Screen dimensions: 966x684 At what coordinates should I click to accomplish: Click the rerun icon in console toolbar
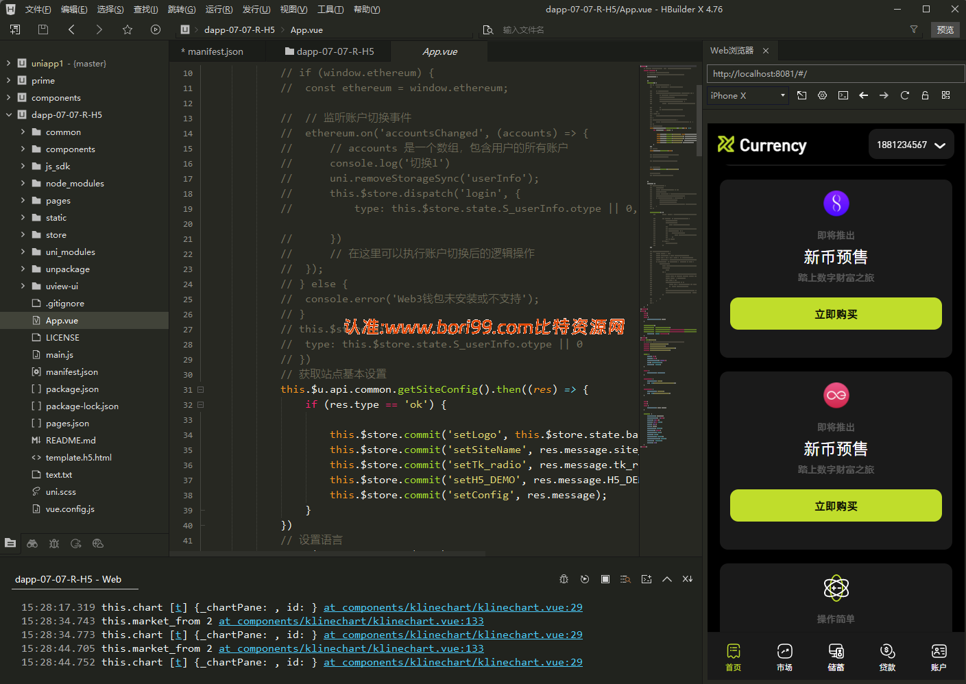tap(585, 579)
